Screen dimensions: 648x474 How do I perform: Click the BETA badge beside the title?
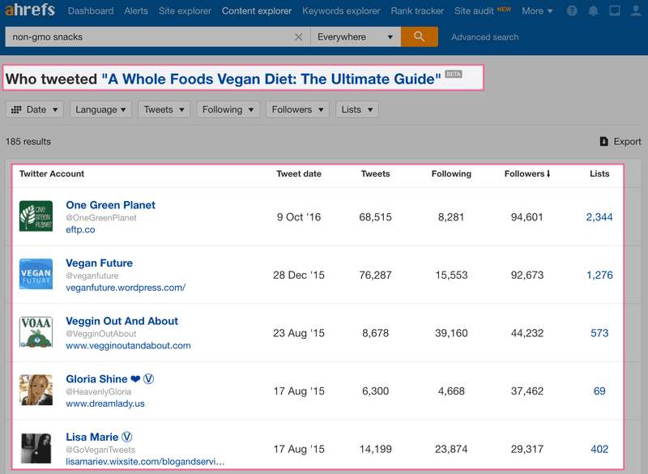(454, 74)
